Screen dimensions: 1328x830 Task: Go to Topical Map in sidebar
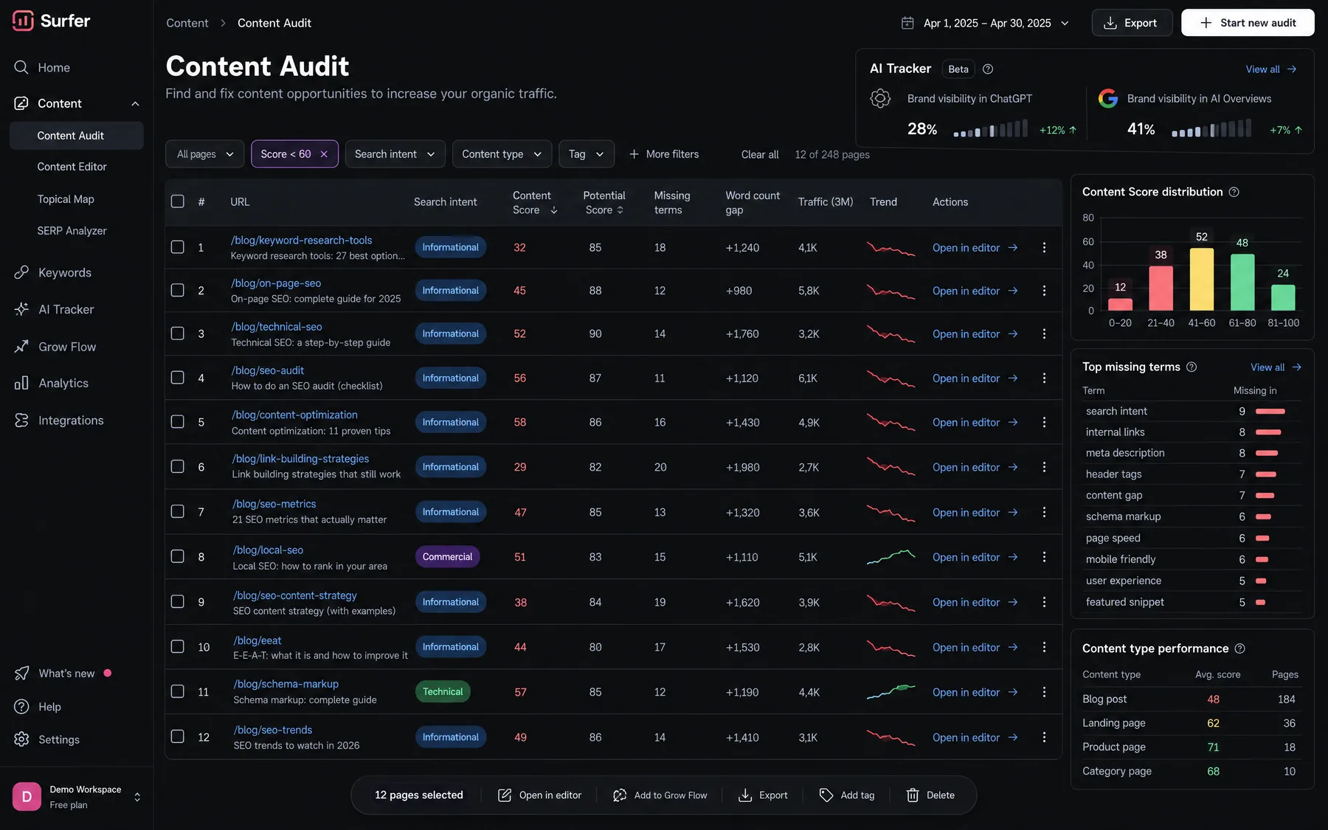pyautogui.click(x=66, y=199)
